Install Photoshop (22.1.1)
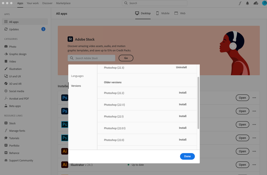This screenshot has width=267, height=175. (x=183, y=105)
